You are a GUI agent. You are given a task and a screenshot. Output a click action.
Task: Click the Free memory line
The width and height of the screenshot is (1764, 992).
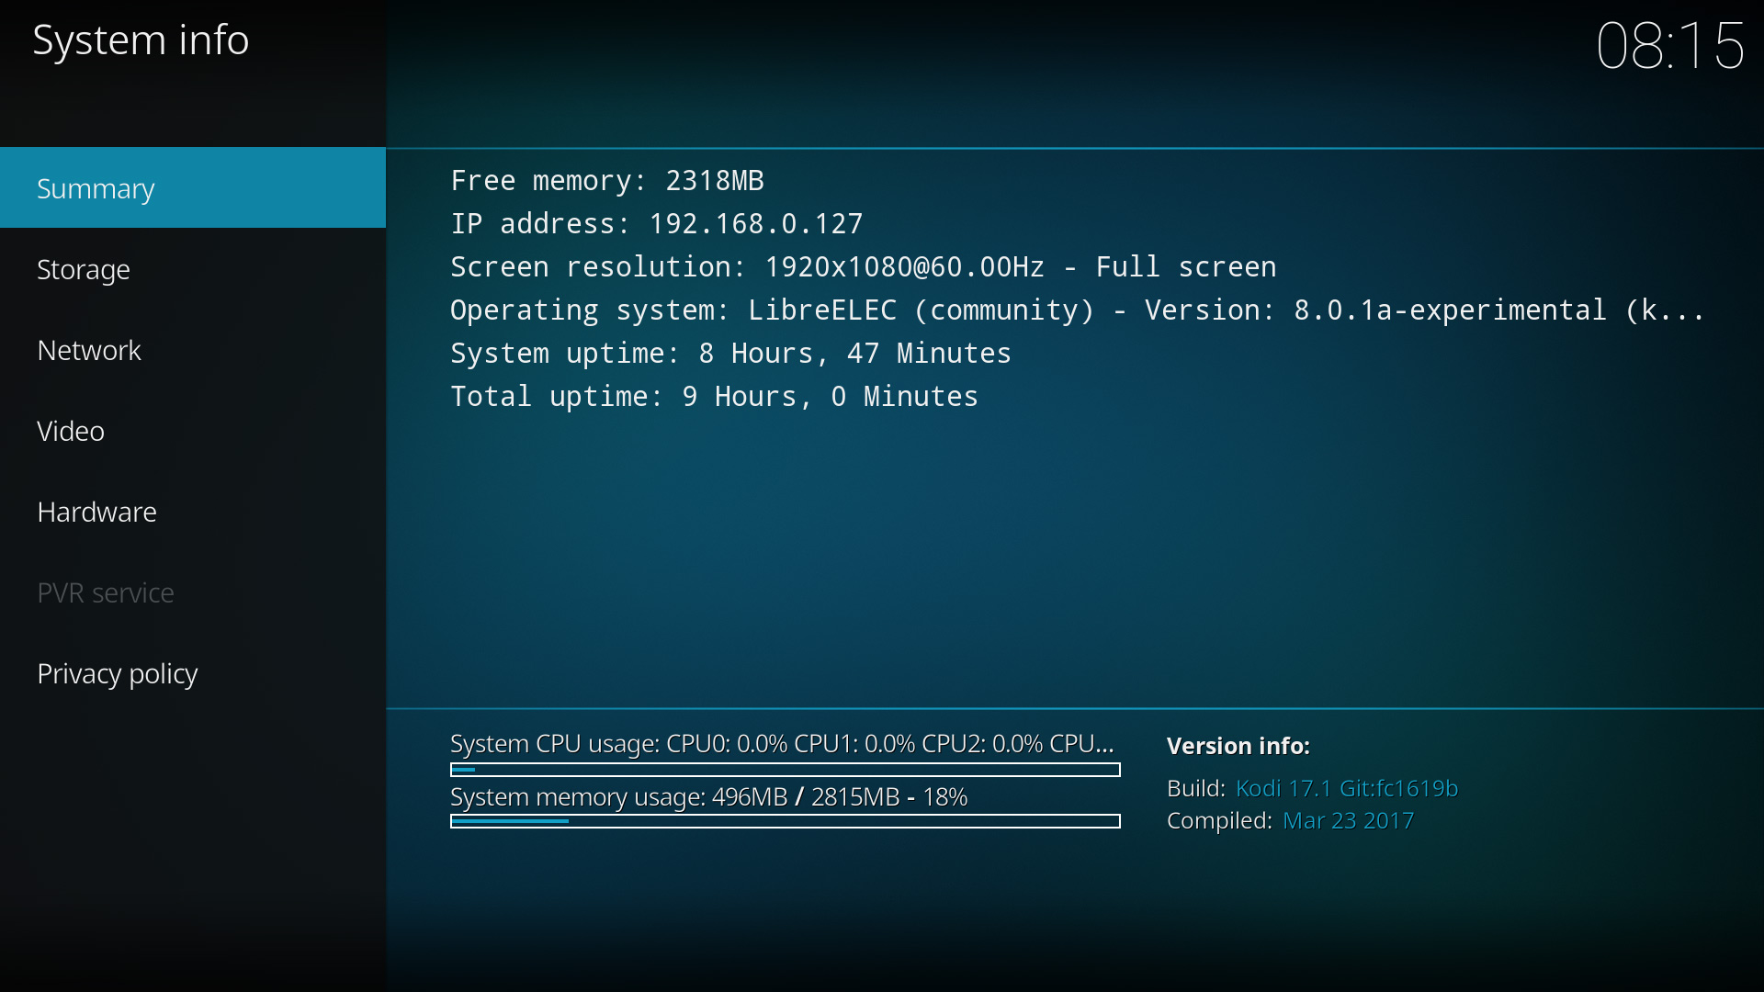606,180
